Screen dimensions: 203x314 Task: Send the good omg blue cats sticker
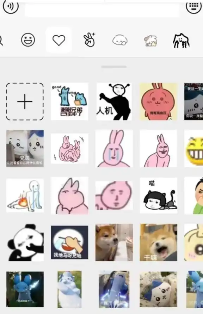tap(69, 101)
